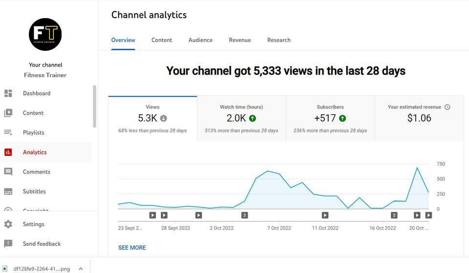Click the 5,333 views headline
Image resolution: width=469 pixels, height=273 pixels.
[286, 71]
